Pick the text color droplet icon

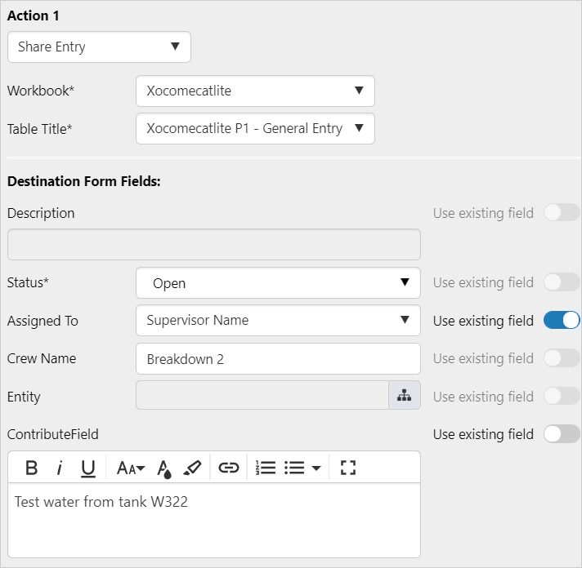[x=164, y=468]
